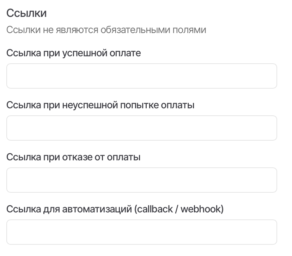The image size is (292, 256).
Task: Focus the success redirect URL field
Action: (141, 76)
